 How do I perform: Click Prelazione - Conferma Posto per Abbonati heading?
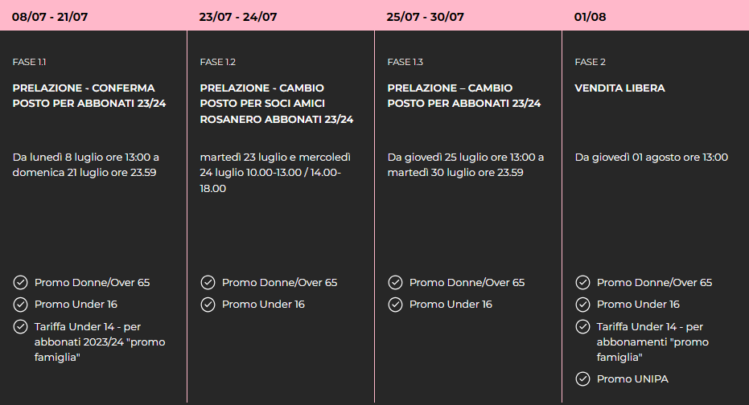point(88,96)
